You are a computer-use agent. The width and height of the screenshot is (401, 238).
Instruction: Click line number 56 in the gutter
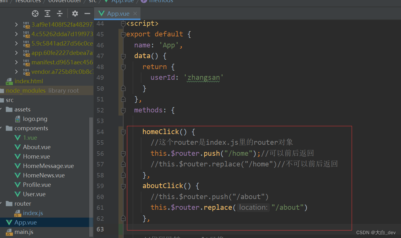tap(100, 154)
